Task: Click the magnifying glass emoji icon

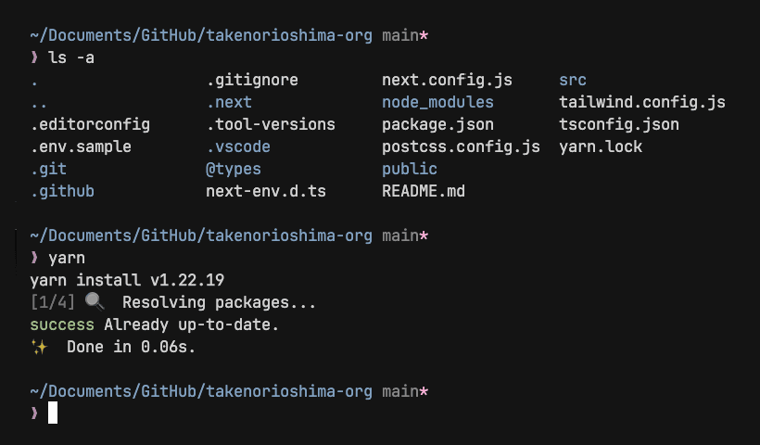Action: pos(95,302)
